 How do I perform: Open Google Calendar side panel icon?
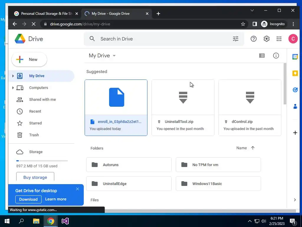coord(295,57)
